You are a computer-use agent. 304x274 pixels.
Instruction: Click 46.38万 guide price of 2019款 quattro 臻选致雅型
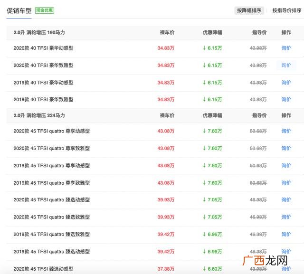258,234
